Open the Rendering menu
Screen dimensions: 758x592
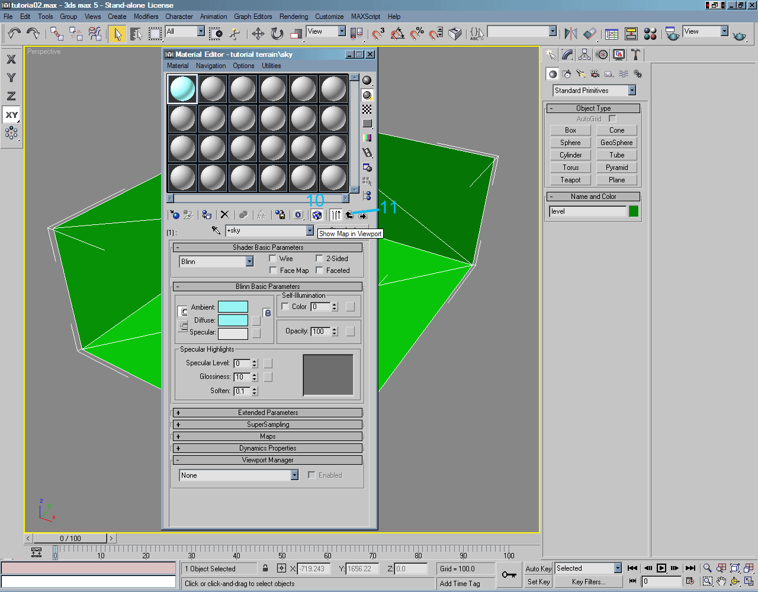[294, 17]
